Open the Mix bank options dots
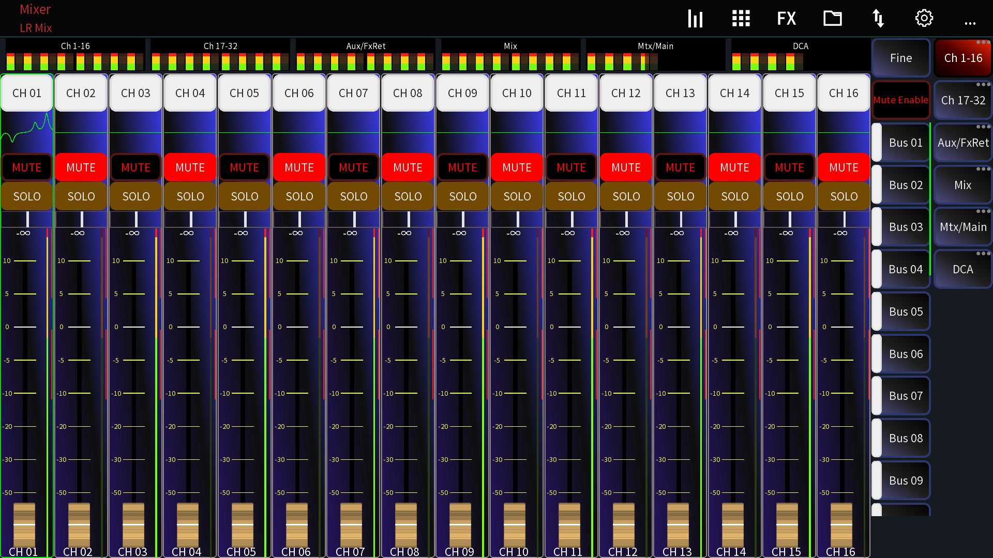Viewport: 993px width, 558px height. tap(984, 168)
